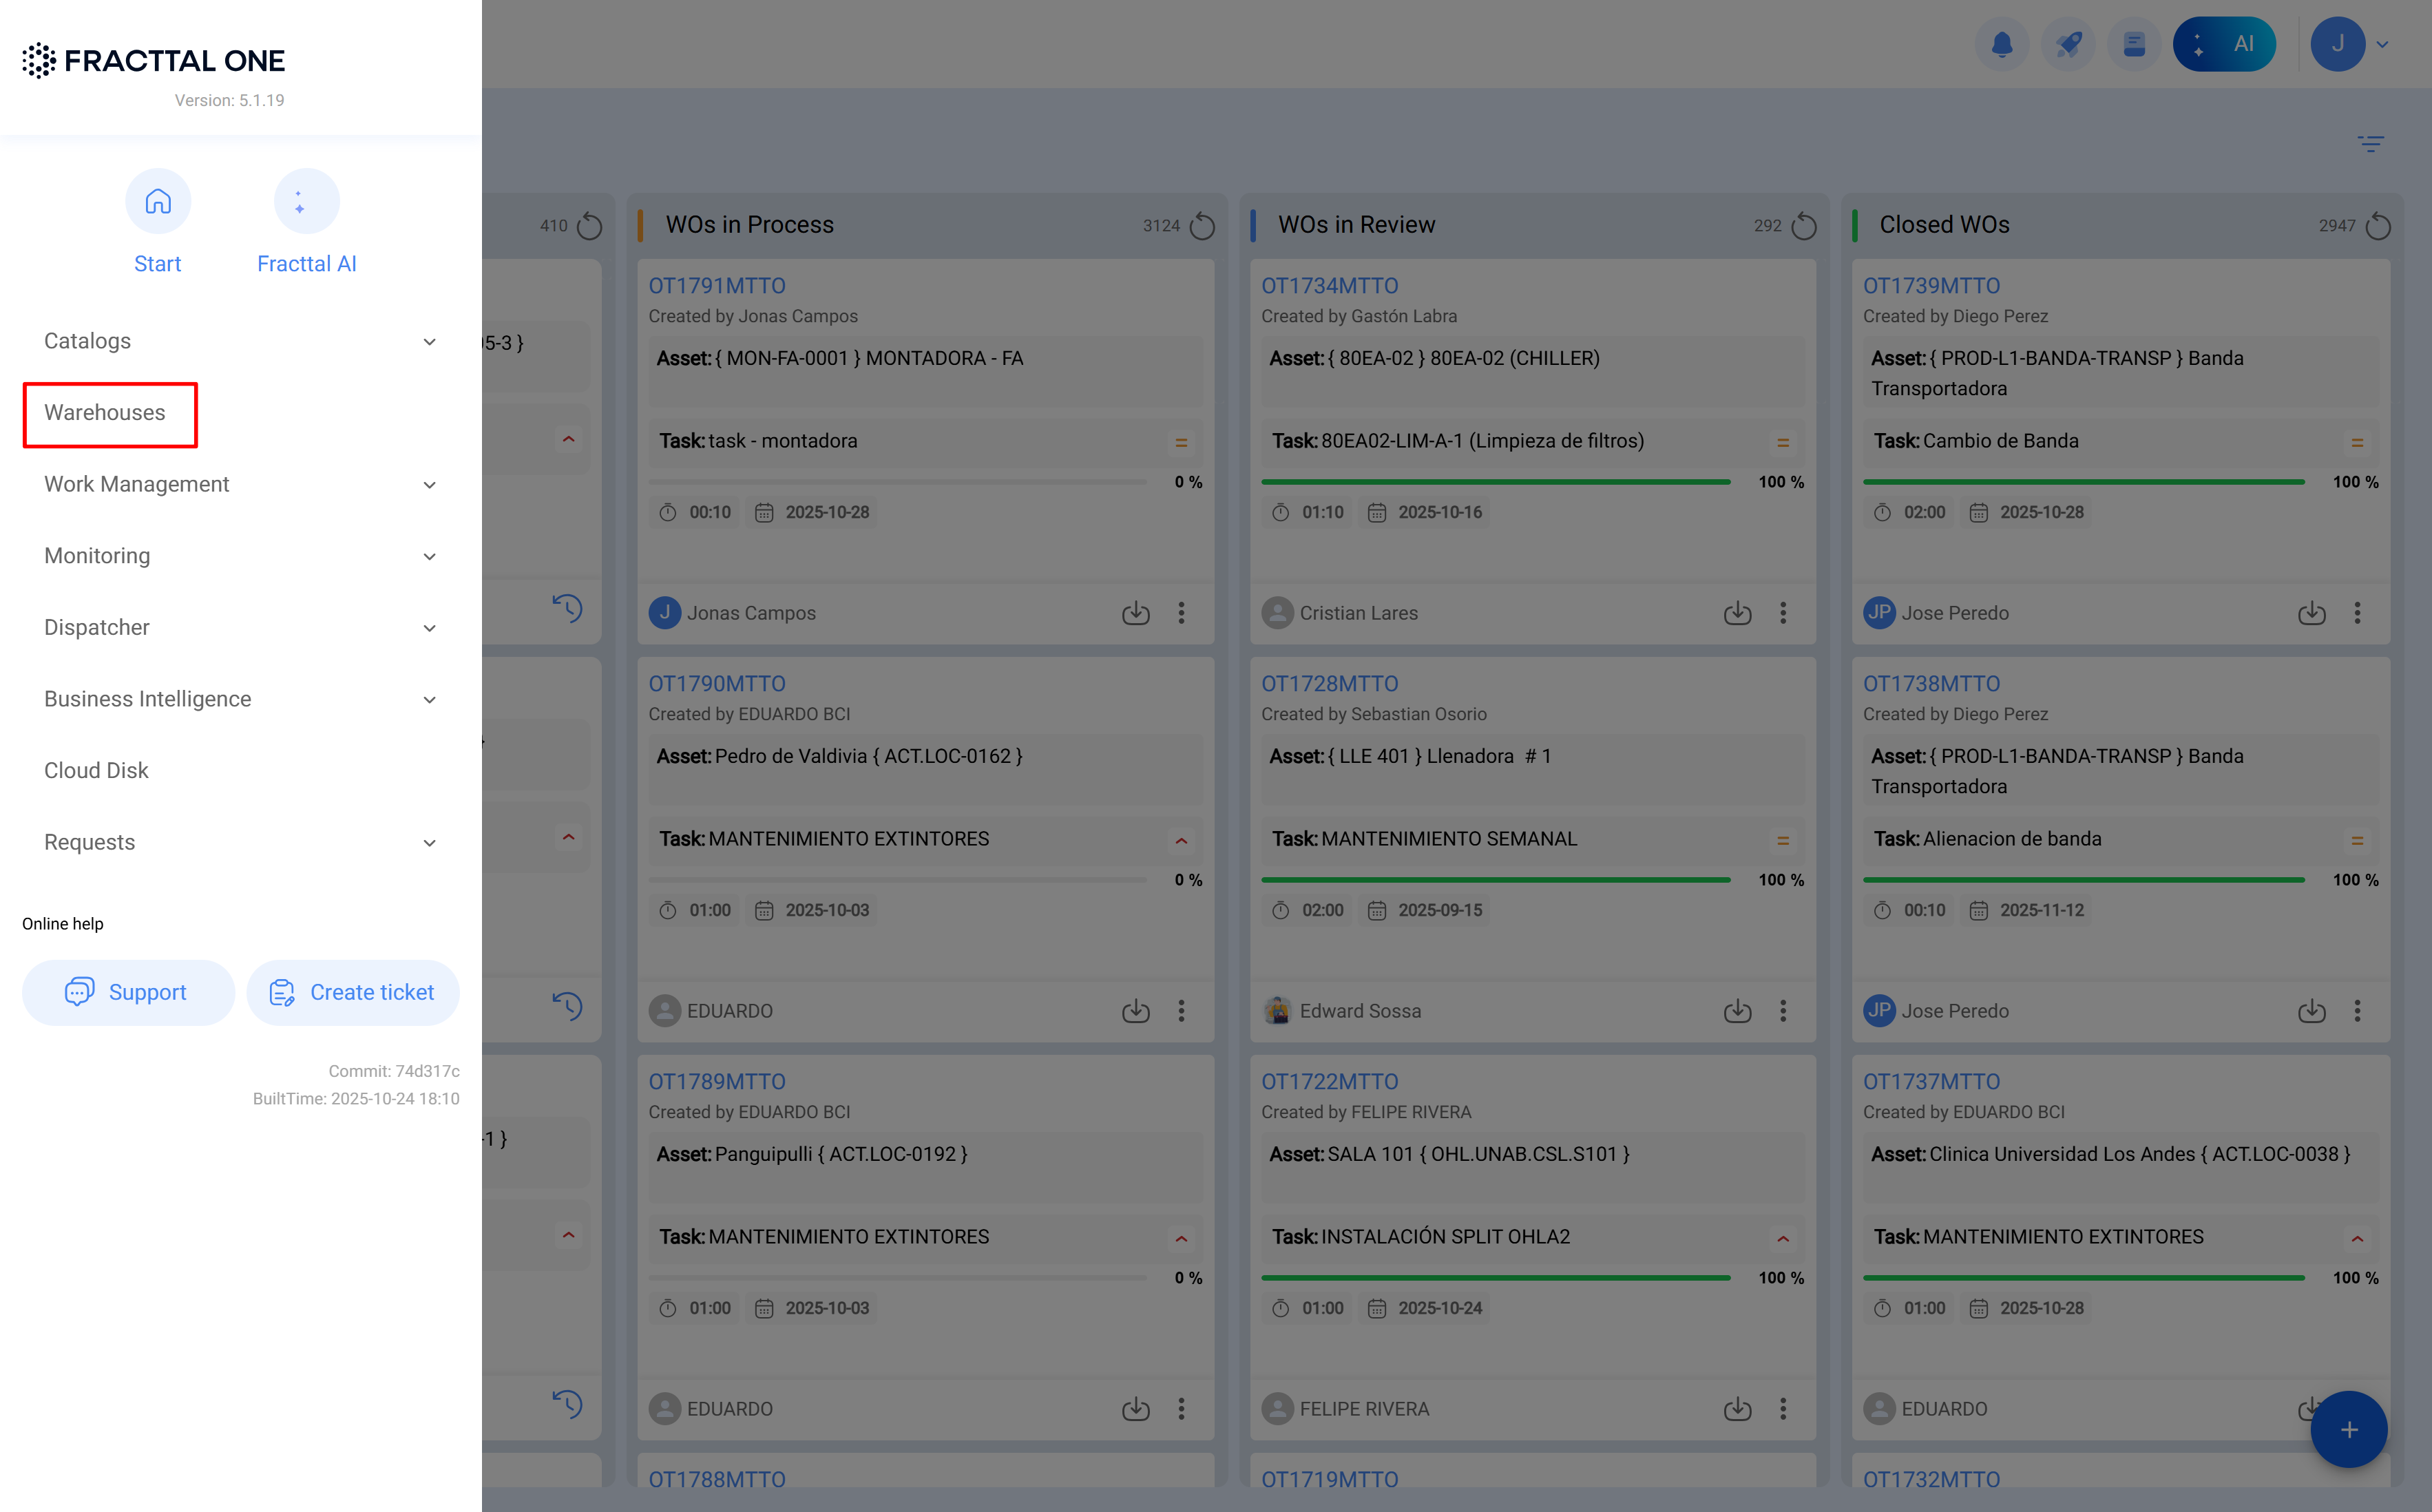Refresh the WOs in Process column
Image resolution: width=2432 pixels, height=1512 pixels.
pos(1202,226)
